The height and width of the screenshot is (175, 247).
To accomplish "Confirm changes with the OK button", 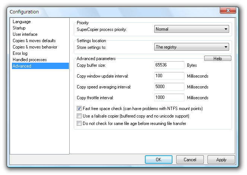I will [159, 160].
